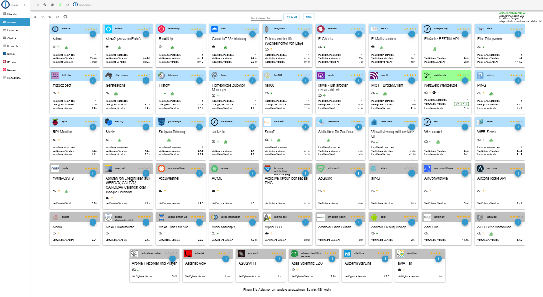Open the IOBROKER host selector
This screenshot has height=297, width=543.
tap(82, 5)
